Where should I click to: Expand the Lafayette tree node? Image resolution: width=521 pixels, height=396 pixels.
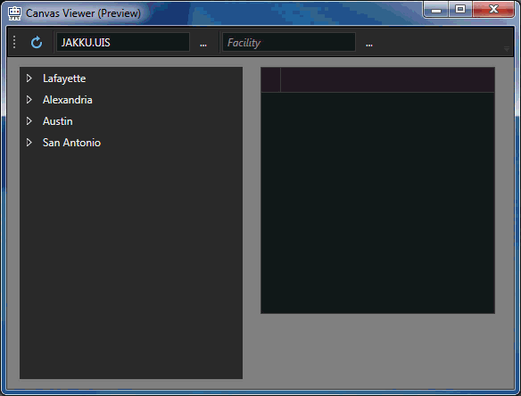pos(29,78)
